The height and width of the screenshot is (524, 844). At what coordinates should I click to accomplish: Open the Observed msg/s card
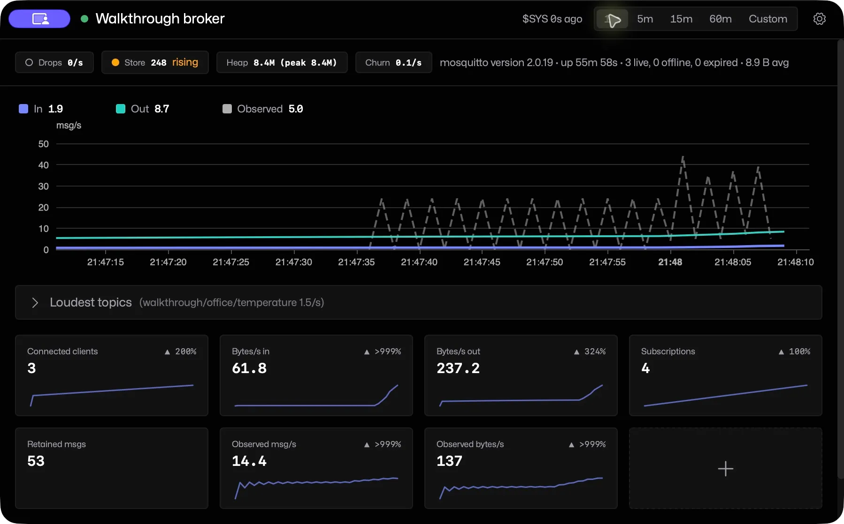pos(316,468)
